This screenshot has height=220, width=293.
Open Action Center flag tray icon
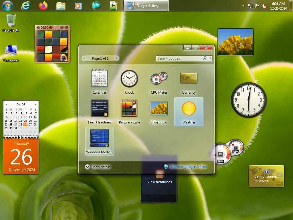(257, 6)
